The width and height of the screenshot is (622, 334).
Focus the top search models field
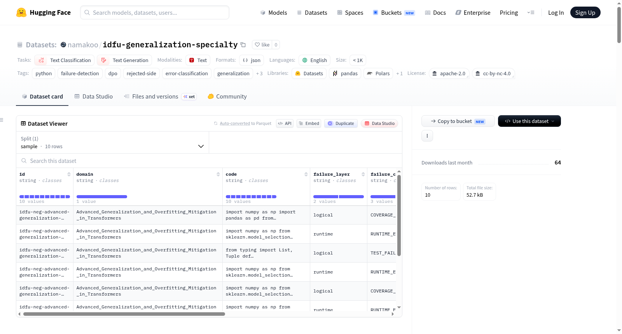155,12
